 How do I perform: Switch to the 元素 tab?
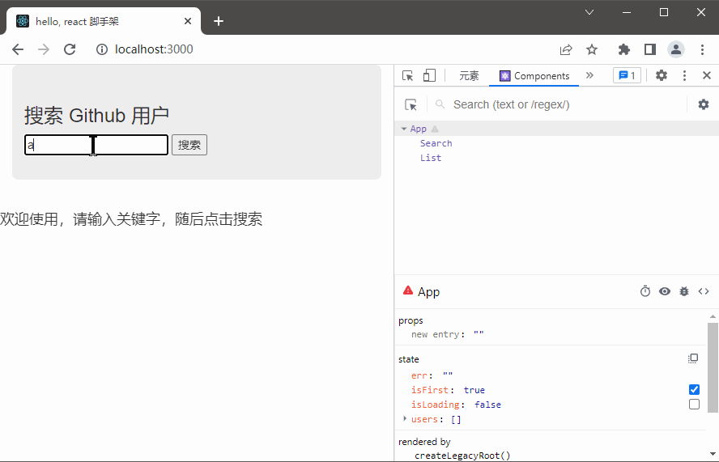coord(469,76)
